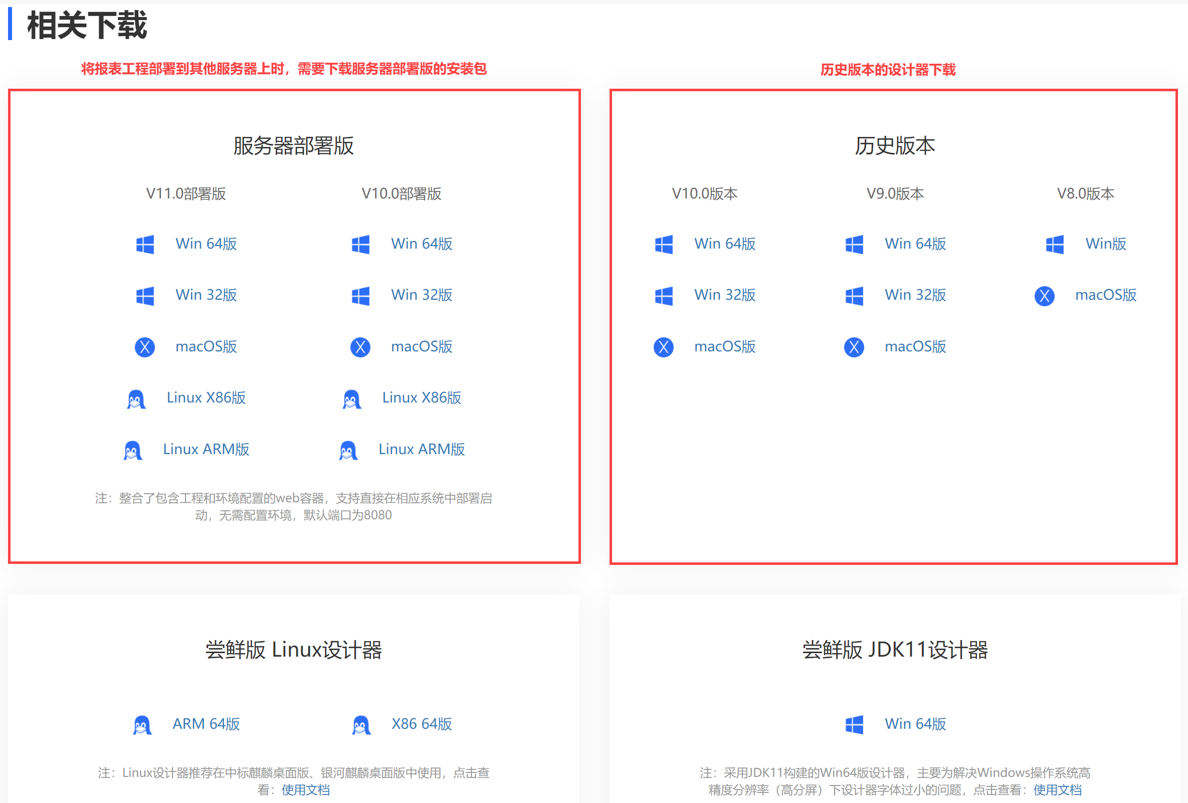The image size is (1188, 803).
Task: Click macOS icon in V9.0版本 column
Action: click(854, 347)
